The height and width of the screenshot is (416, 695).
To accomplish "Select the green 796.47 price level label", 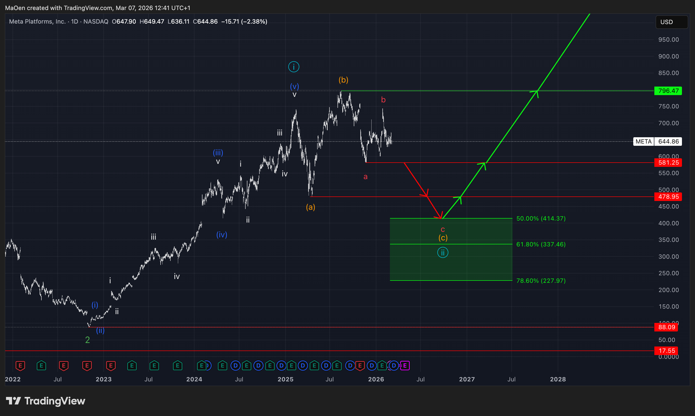I will click(x=668, y=91).
